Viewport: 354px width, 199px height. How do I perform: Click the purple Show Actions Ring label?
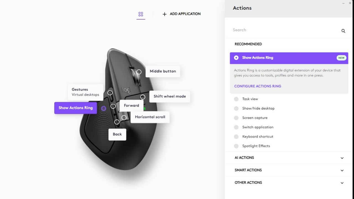76,108
